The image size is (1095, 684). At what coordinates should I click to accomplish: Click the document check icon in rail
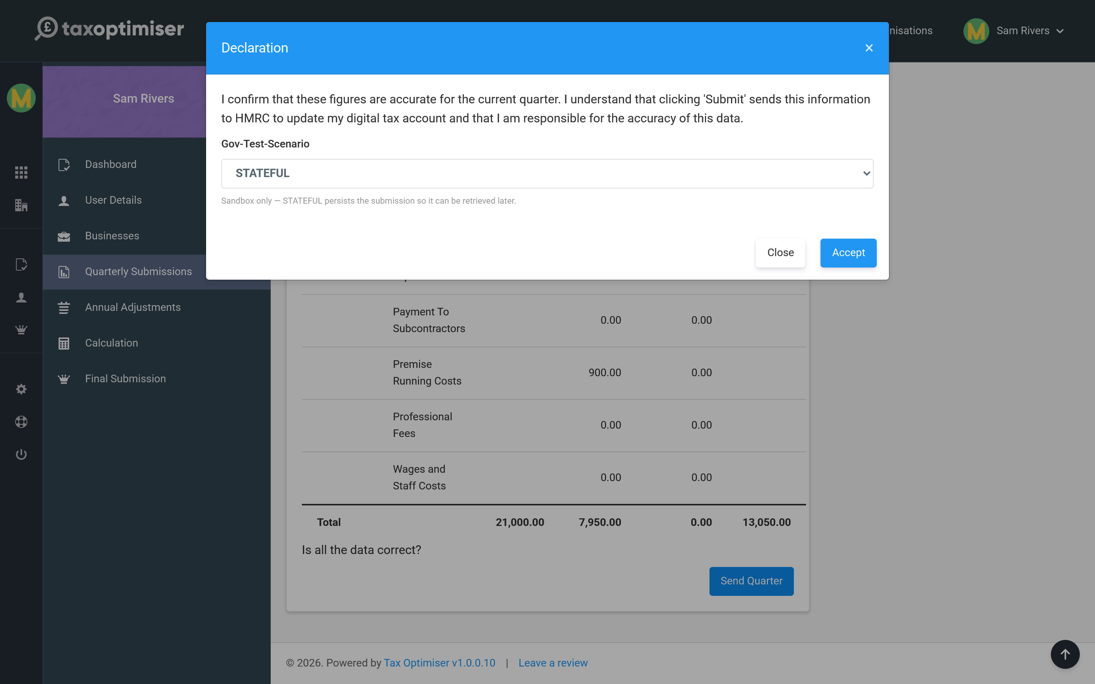[x=21, y=264]
